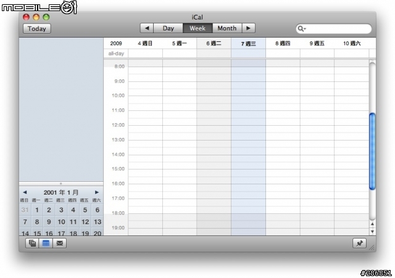This screenshot has height=278, width=395.
Task: Click the 10 週六 column header
Action: tap(352, 44)
